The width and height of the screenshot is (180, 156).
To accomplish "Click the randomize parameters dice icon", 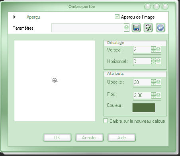I will coord(148,28).
